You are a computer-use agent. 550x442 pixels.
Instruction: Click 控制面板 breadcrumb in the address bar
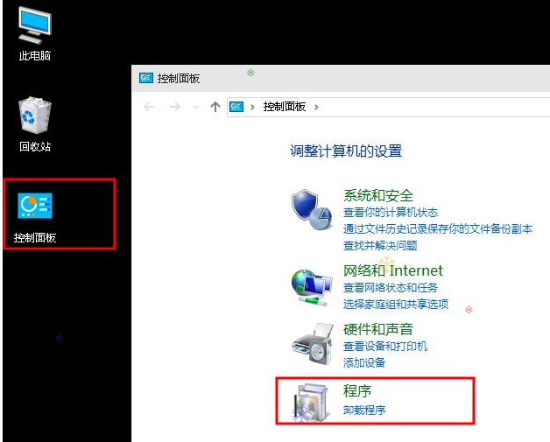[284, 107]
